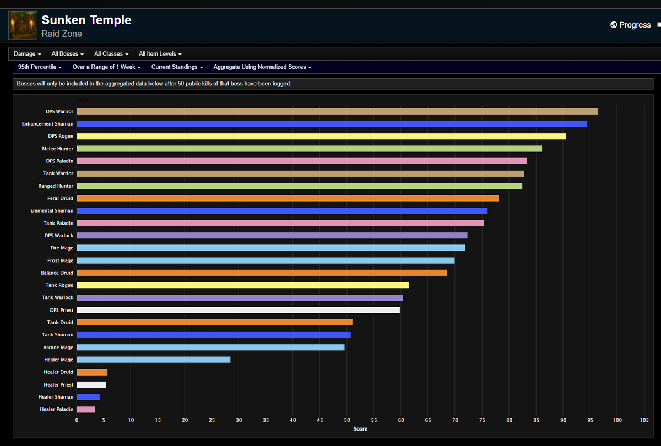The image size is (661, 446).
Task: Open the Progress globe link
Action: (x=631, y=25)
